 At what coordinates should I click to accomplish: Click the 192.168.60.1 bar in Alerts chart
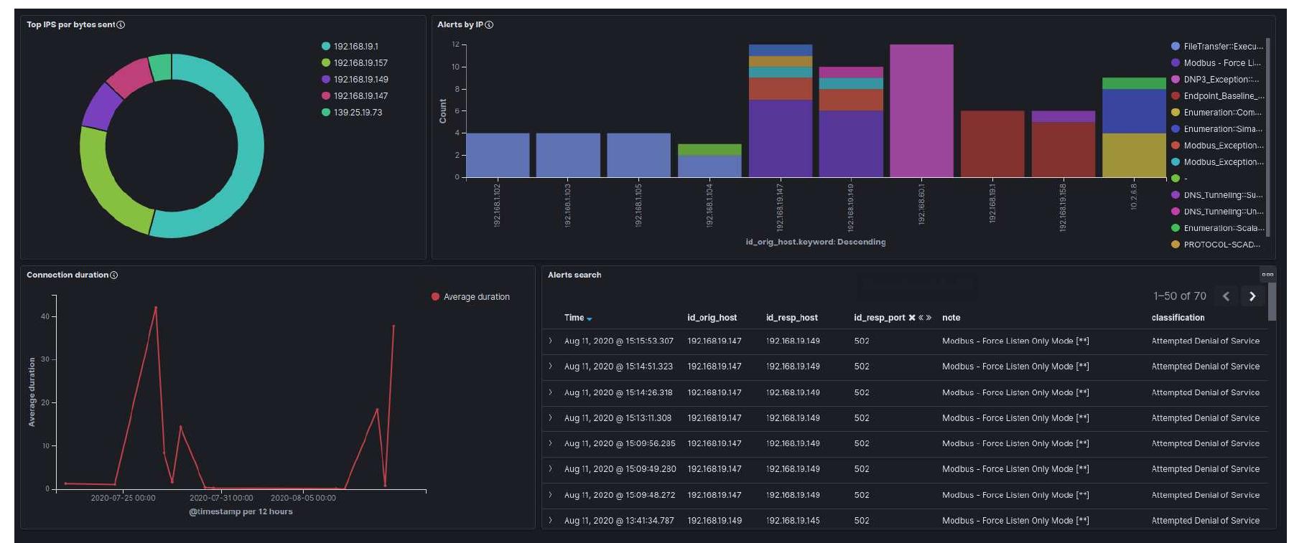click(921, 110)
